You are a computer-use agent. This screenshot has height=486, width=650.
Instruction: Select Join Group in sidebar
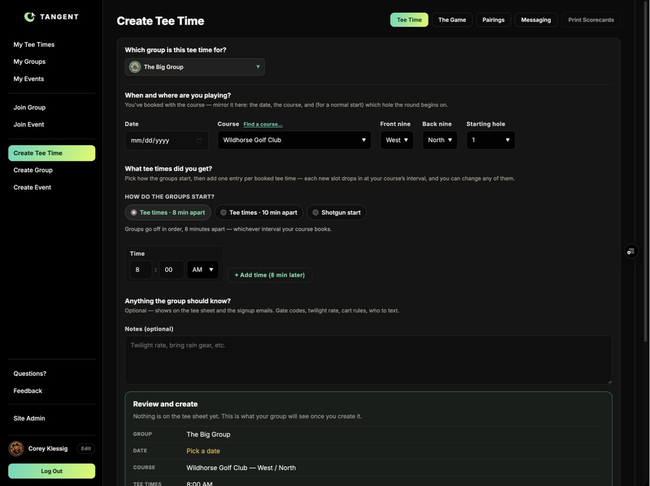coord(52,108)
